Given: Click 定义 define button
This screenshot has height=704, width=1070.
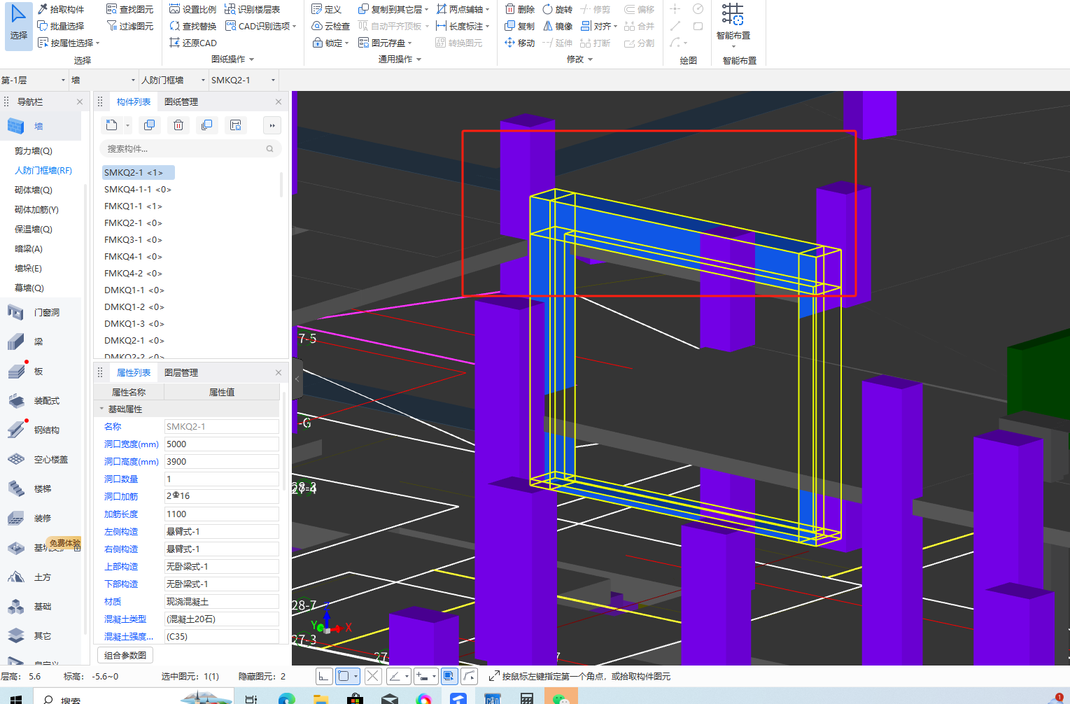Looking at the screenshot, I should point(327,9).
